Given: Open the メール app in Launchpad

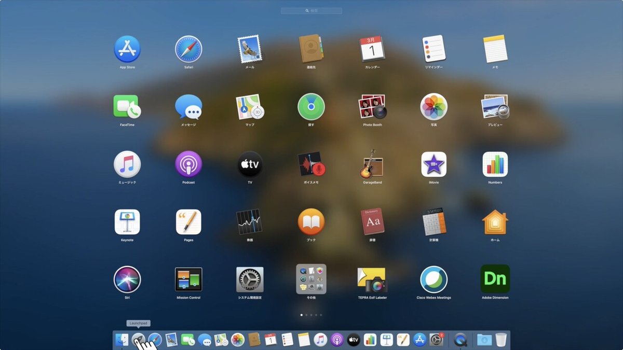Looking at the screenshot, I should (250, 49).
